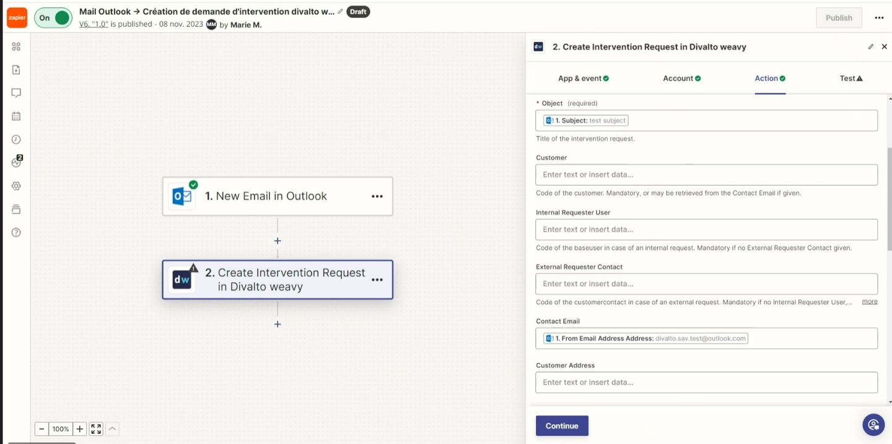The height and width of the screenshot is (444, 892).
Task: Switch to the Account tab
Action: [682, 79]
